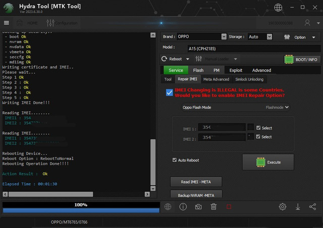Click the 1-digit box beside IMEI 1
Screen dimensions: 323x228
250,127
